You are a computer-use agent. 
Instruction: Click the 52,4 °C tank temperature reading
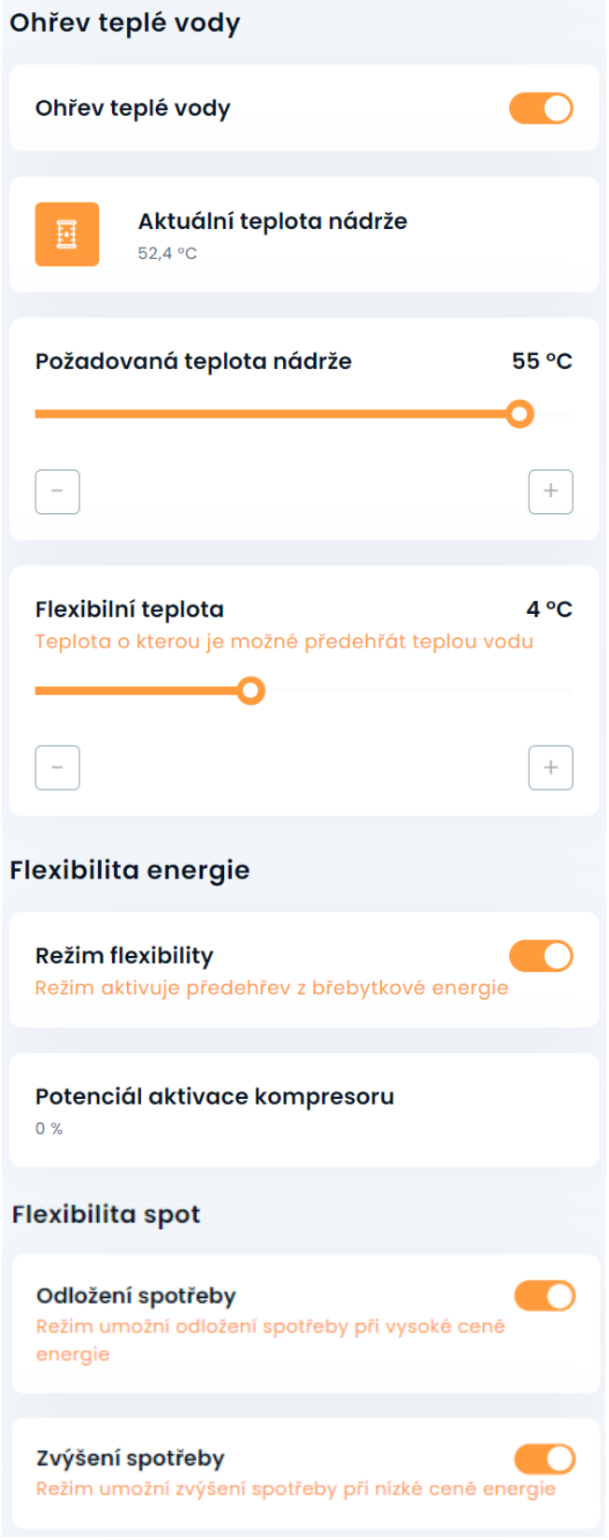pos(167,253)
